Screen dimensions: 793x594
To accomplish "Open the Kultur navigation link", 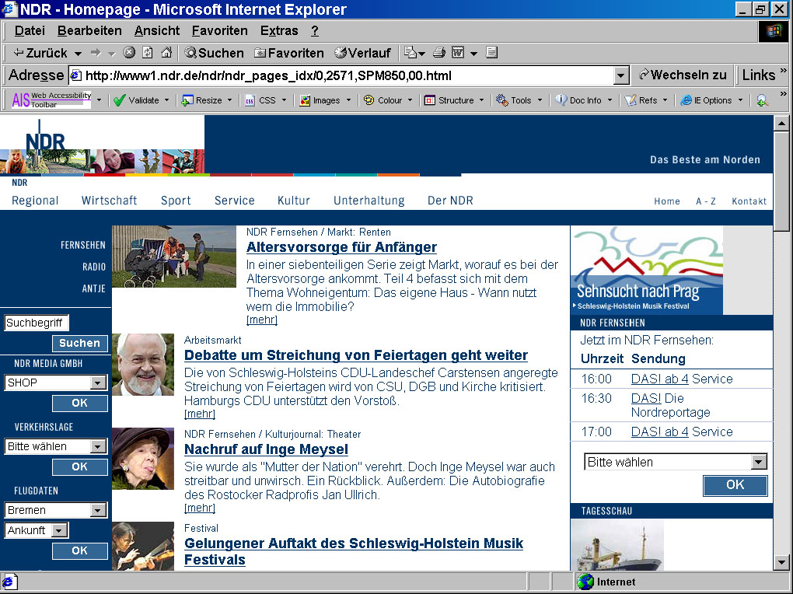I will [293, 201].
